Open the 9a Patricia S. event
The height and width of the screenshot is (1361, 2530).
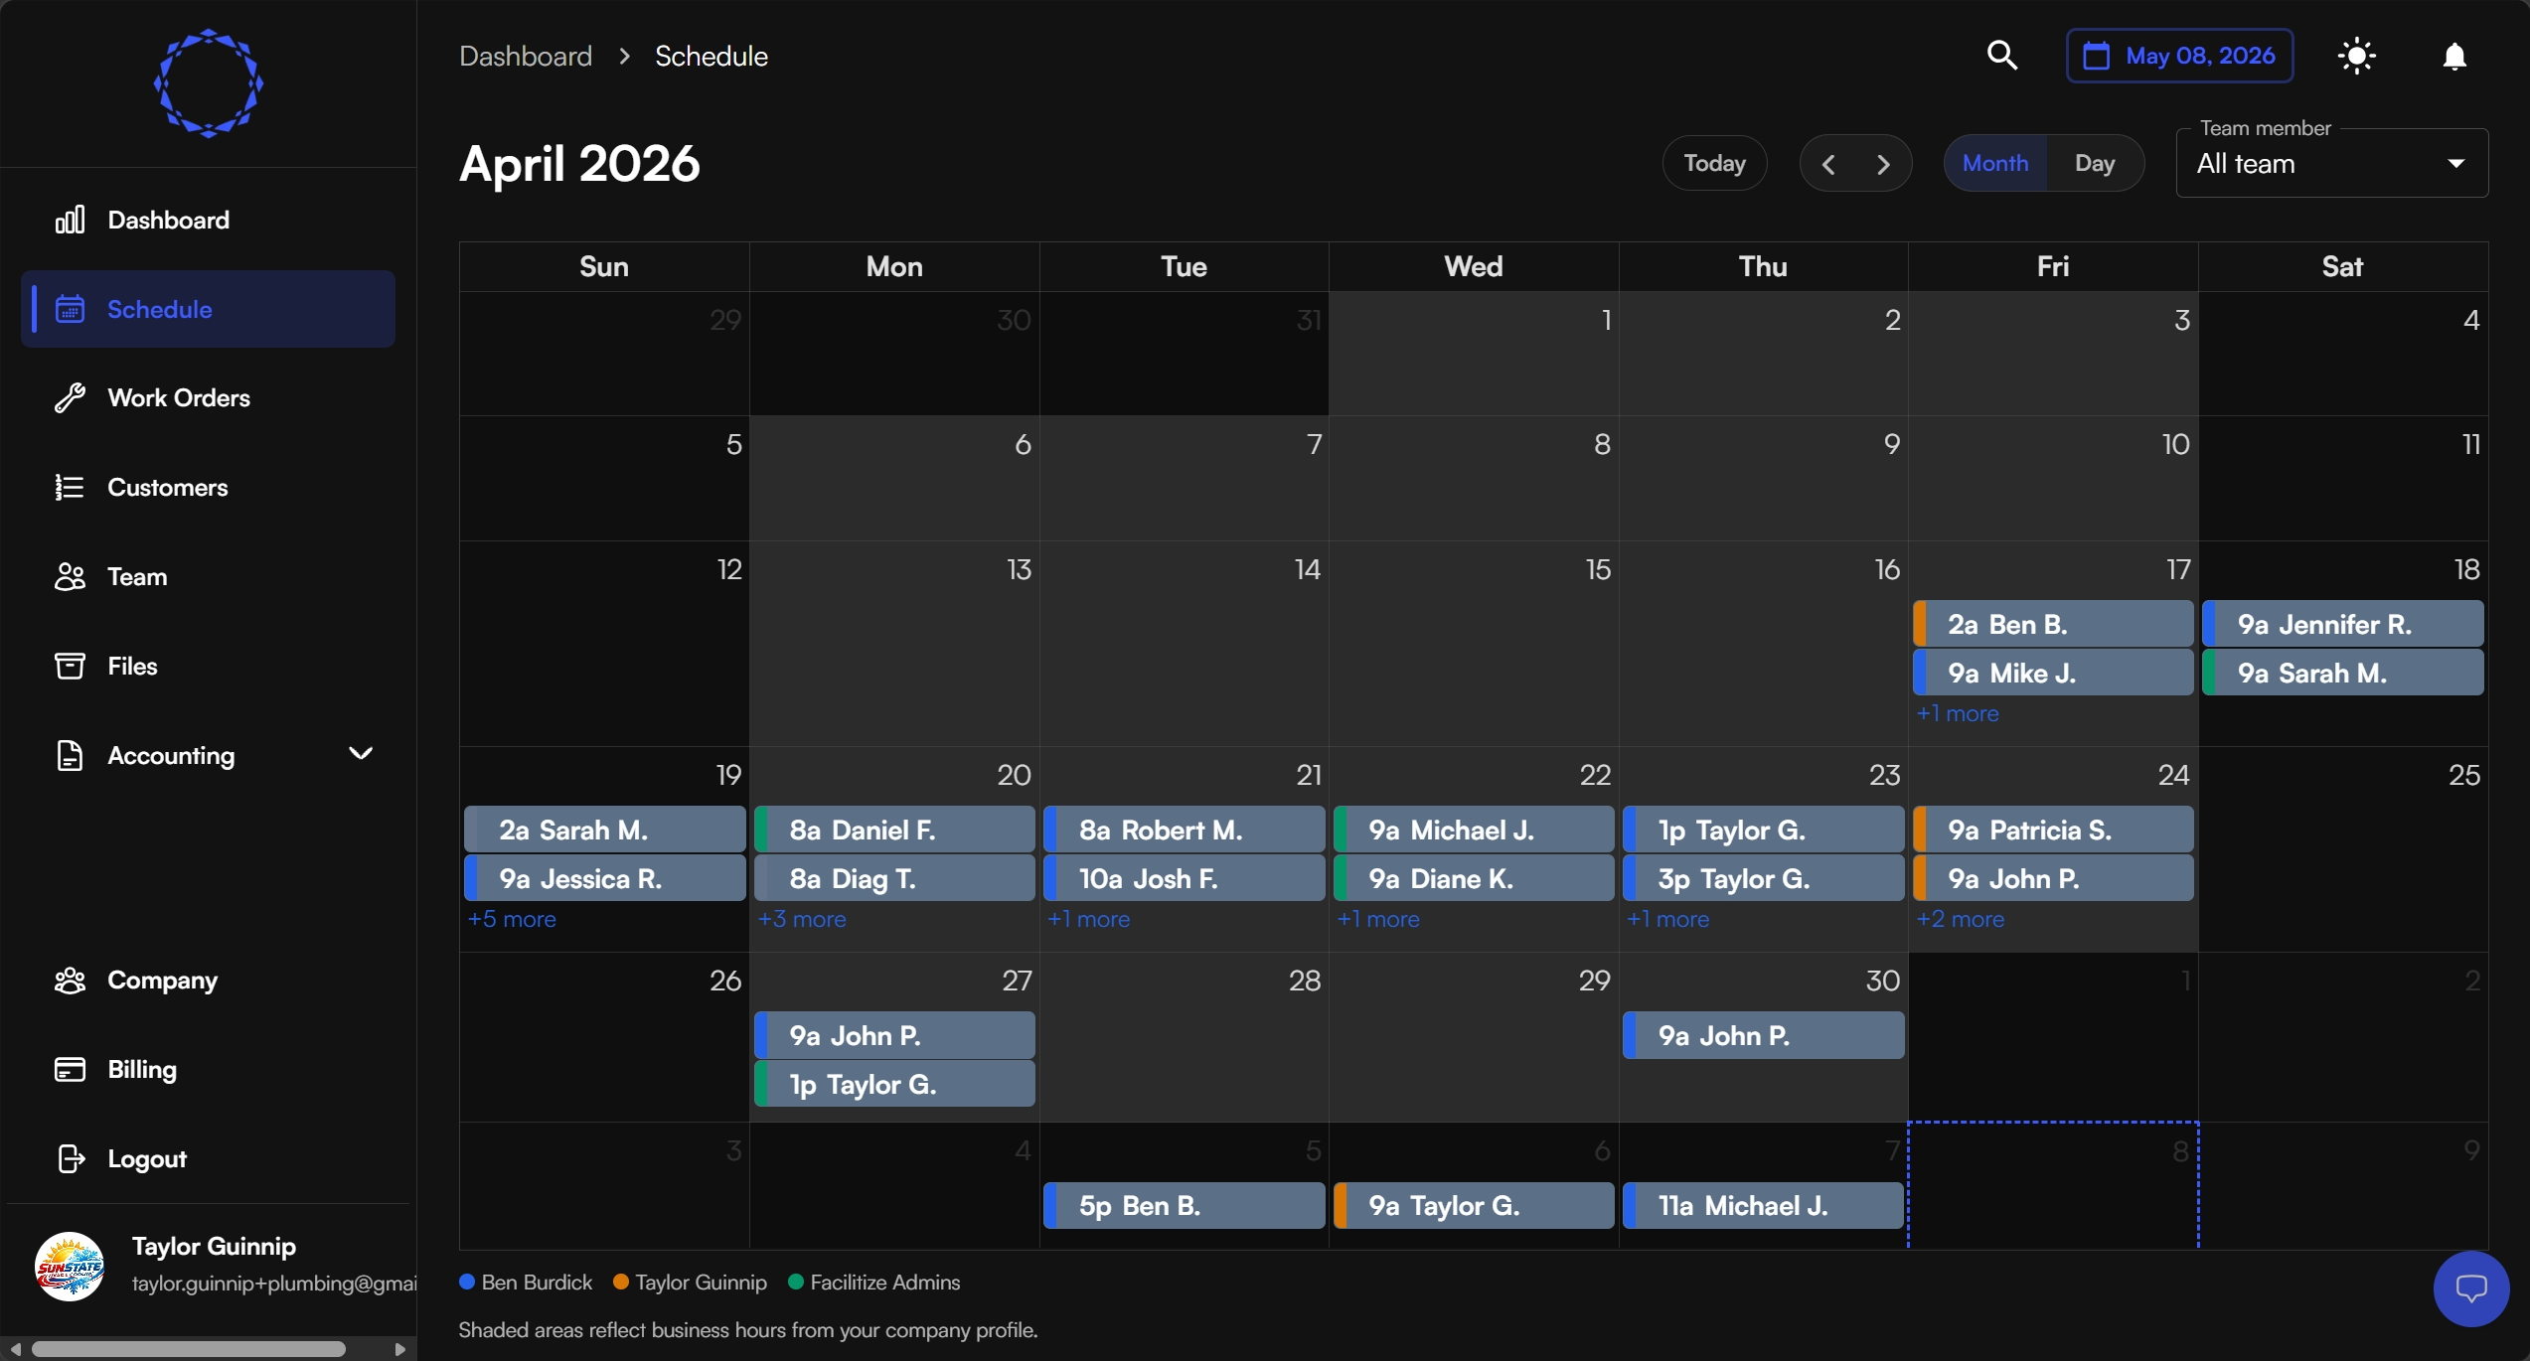(x=2053, y=830)
